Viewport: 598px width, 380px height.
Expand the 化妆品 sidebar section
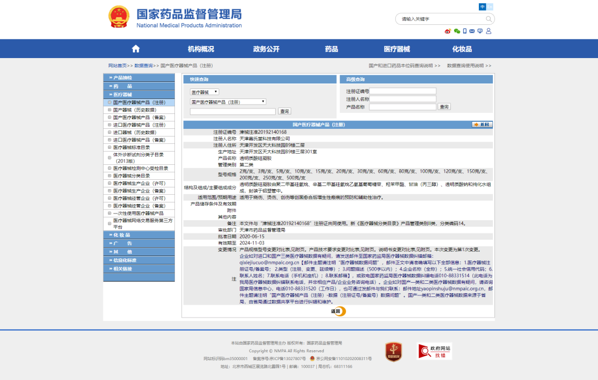(139, 235)
